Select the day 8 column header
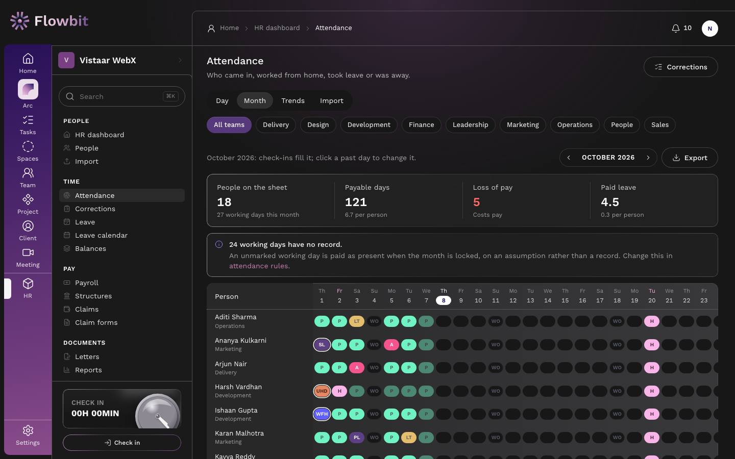Screen dimensions: 735x459 444,296
